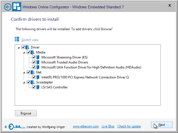Image resolution: width=178 pixels, height=133 pixels.
Task: Click the Windows logo icon in title bar
Action: point(17,7)
